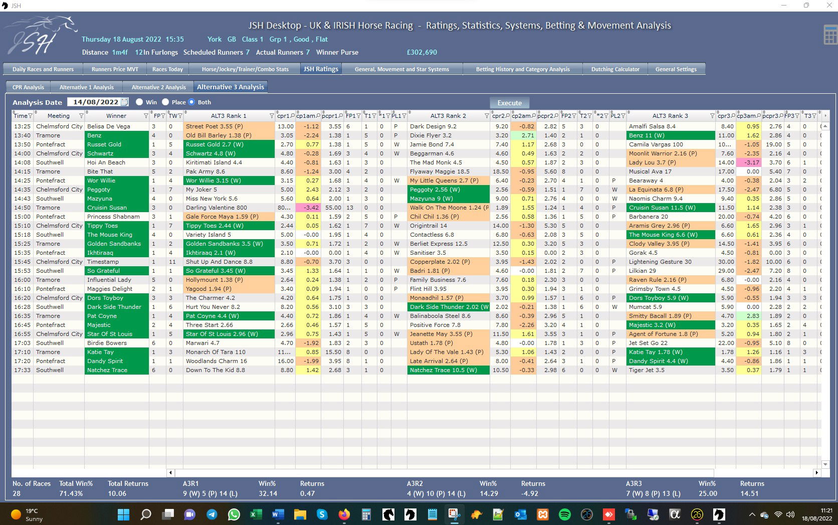Viewport: 838px width, 525px height.
Task: Open FP column filter dropdown
Action: [163, 116]
